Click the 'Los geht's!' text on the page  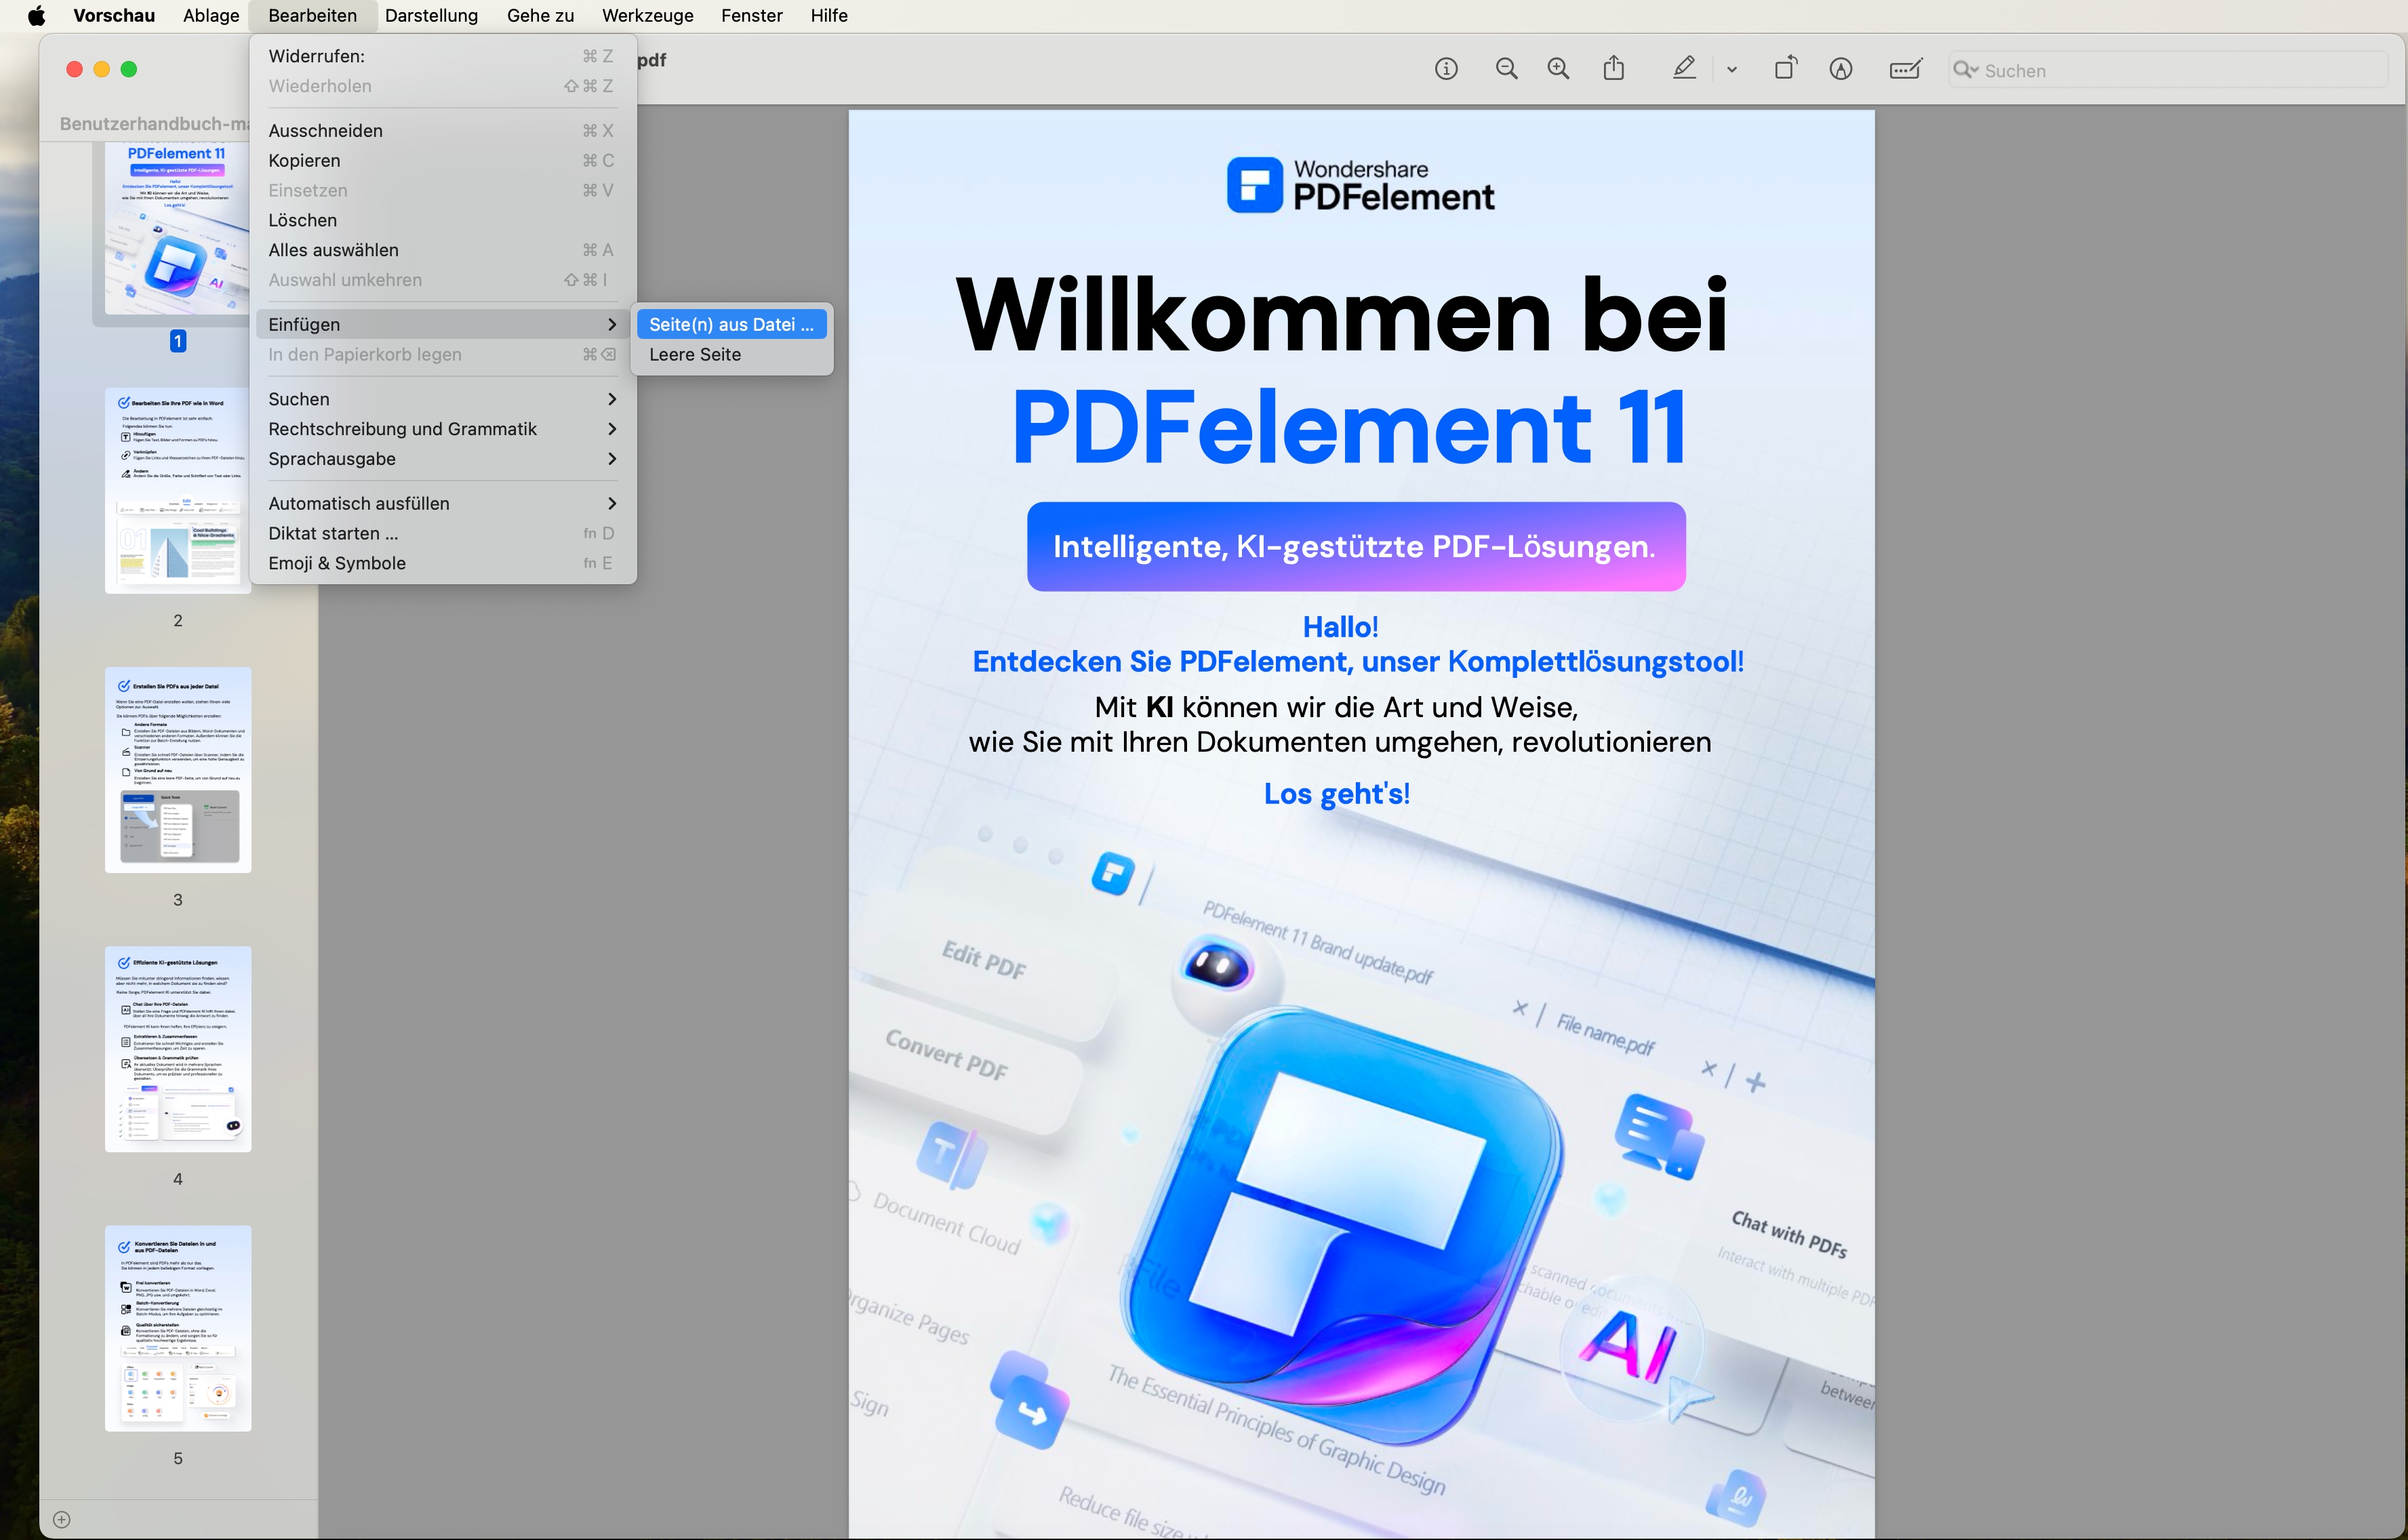click(1337, 793)
